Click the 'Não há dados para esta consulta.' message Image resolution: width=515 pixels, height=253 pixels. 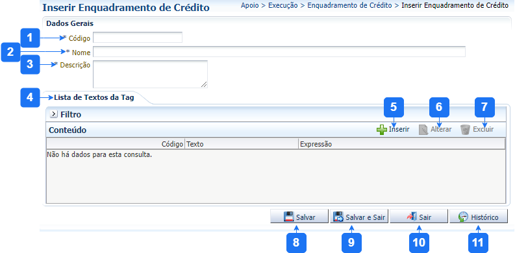tap(99, 154)
